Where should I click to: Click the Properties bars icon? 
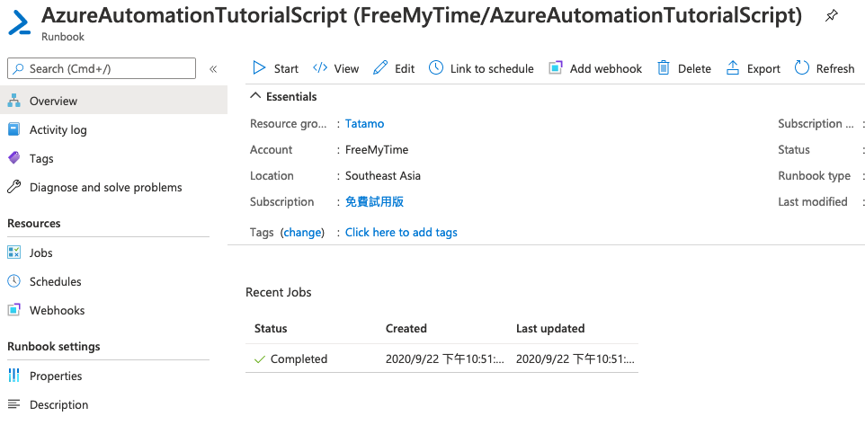13,376
